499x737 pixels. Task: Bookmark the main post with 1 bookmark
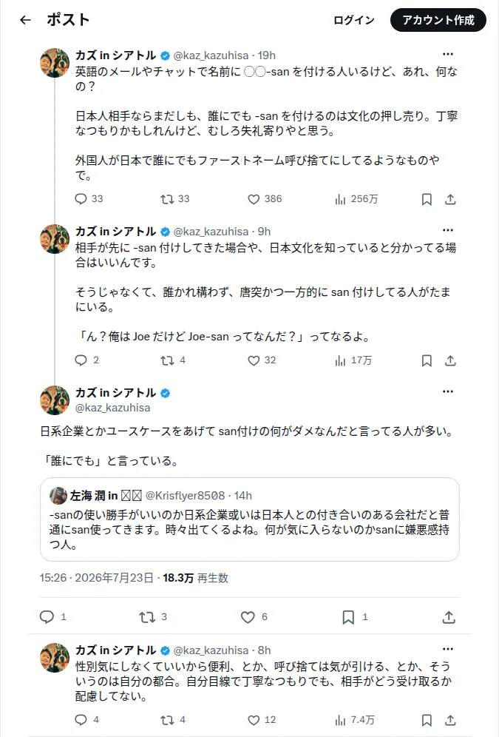(354, 617)
